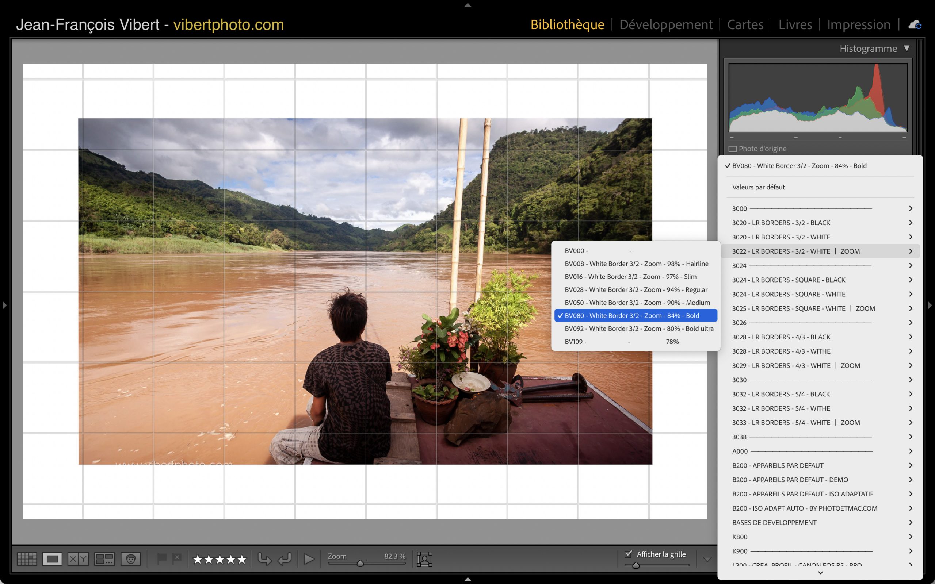Start the impromptu slideshow play button

coord(309,559)
